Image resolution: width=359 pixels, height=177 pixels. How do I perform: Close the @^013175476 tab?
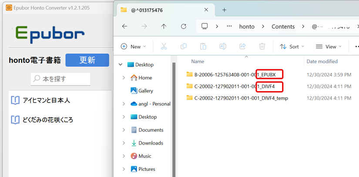pos(206,10)
